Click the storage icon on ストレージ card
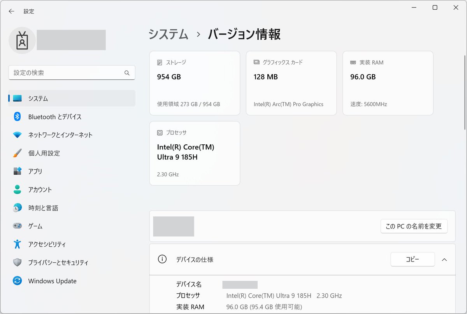Viewport: 467px width, 314px height. click(x=160, y=62)
